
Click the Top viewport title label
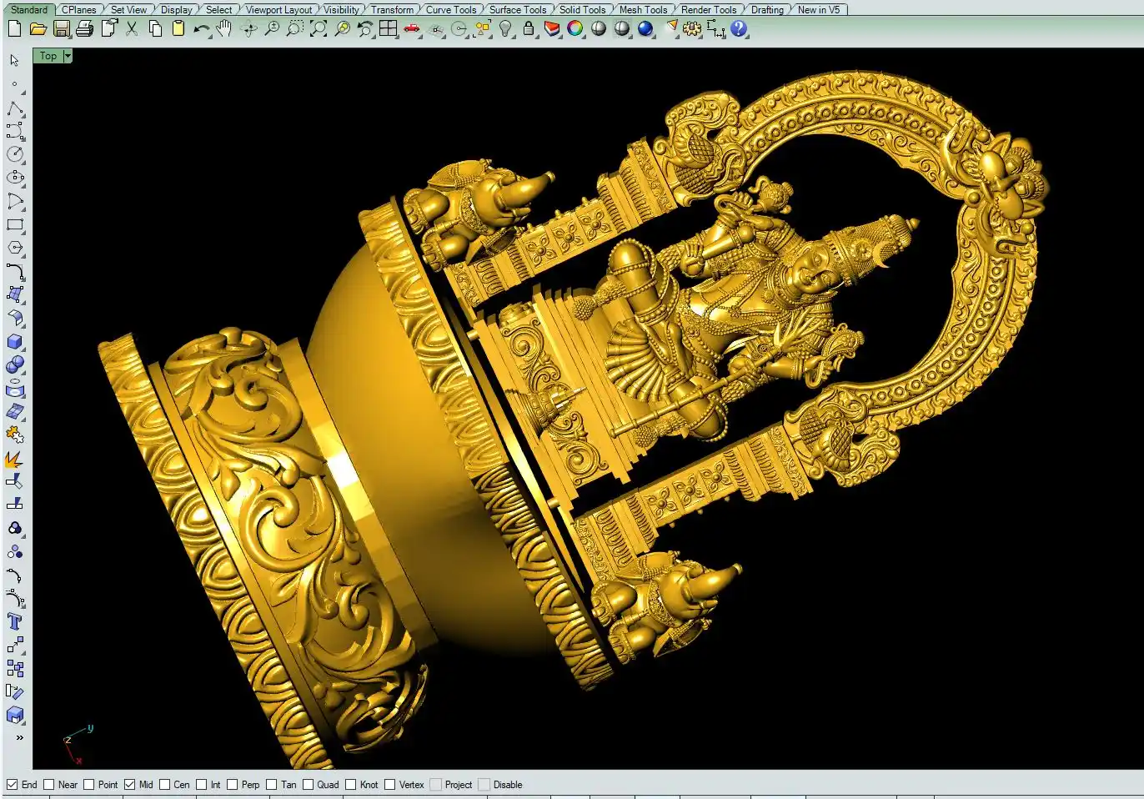tap(48, 56)
